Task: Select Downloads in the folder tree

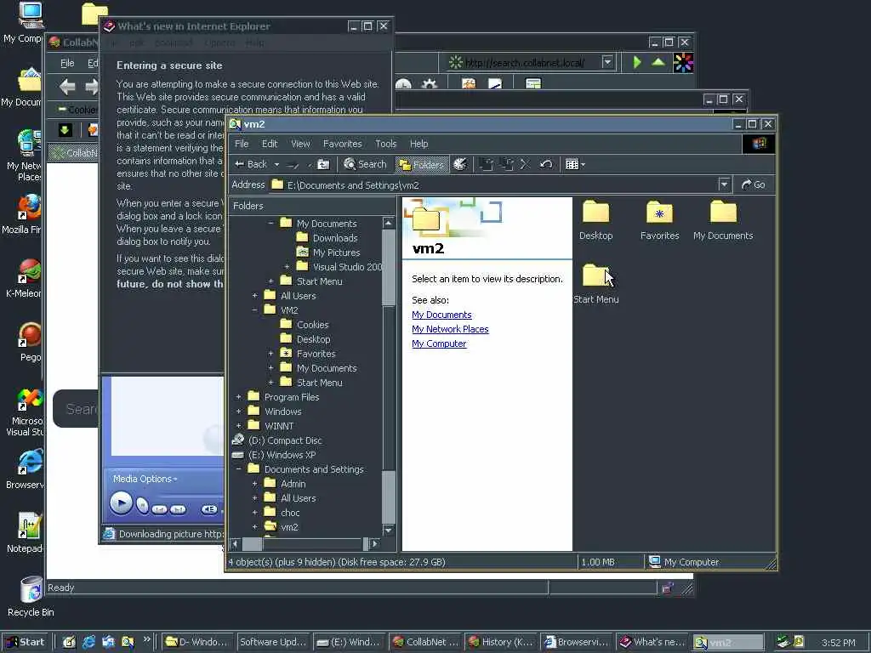Action: coord(334,238)
